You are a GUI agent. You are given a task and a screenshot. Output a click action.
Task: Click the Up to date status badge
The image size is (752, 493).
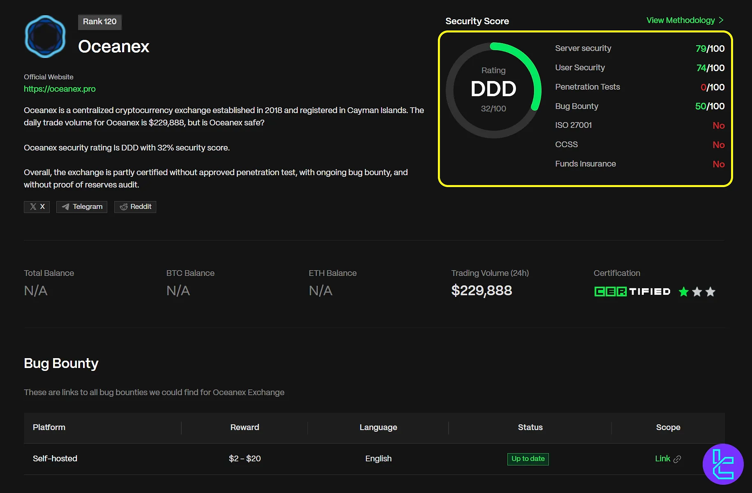[x=528, y=459]
